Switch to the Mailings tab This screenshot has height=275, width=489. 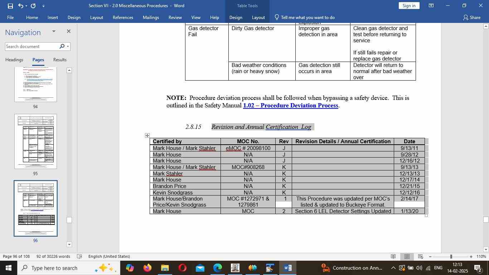pos(151,17)
